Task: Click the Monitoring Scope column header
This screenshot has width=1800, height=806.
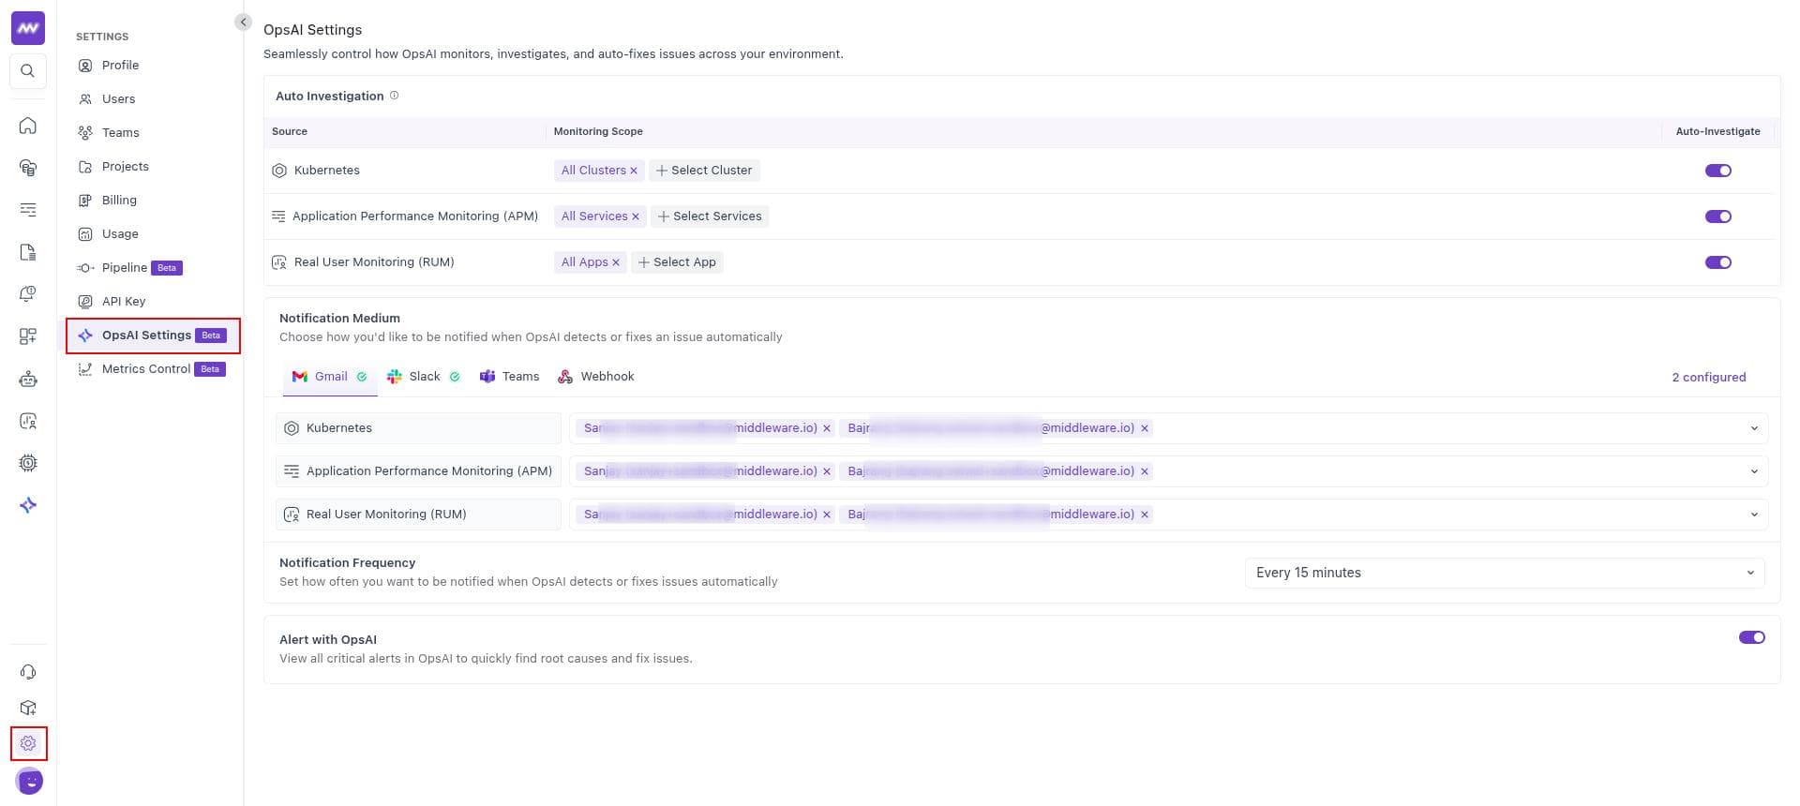Action: pos(598,132)
